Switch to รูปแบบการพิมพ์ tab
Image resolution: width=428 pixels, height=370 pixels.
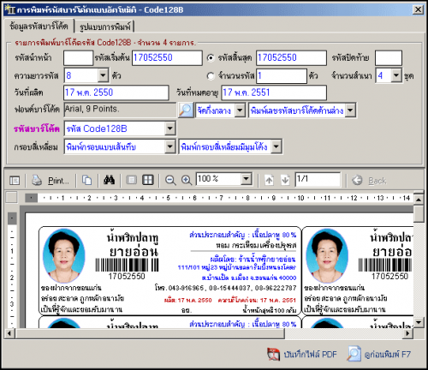[104, 27]
